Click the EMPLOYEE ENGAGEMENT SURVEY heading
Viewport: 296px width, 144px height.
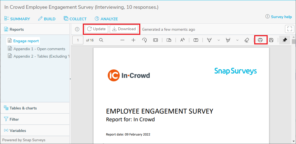[160, 111]
